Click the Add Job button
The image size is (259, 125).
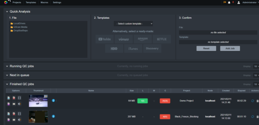[x=230, y=48]
